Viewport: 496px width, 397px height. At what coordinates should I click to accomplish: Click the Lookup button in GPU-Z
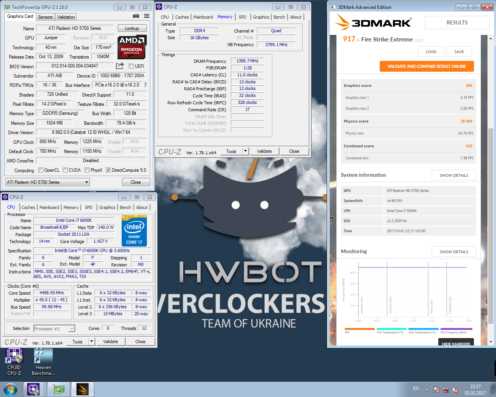tap(132, 28)
